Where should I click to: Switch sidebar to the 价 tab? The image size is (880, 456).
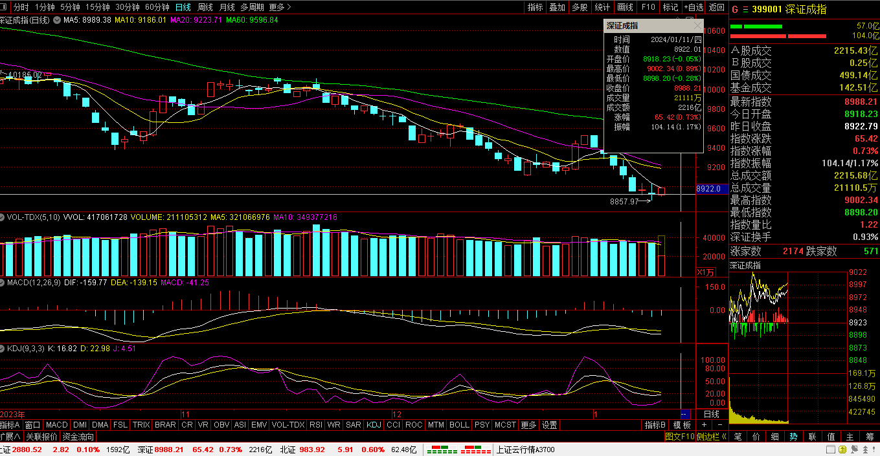pyautogui.click(x=756, y=437)
